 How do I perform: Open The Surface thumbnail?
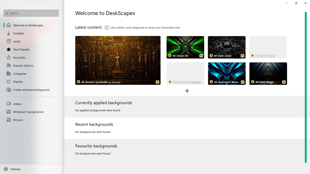(x=186, y=74)
